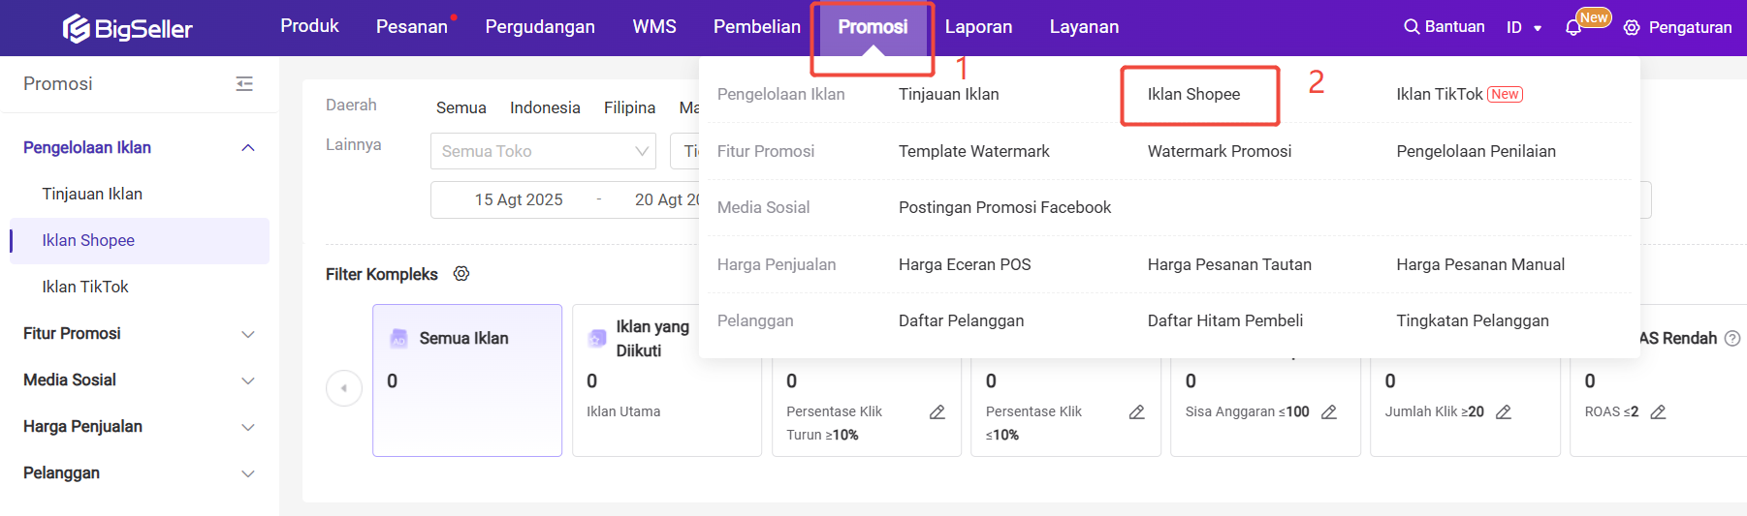Open Harga Pesanan Manual entry

point(1480,264)
